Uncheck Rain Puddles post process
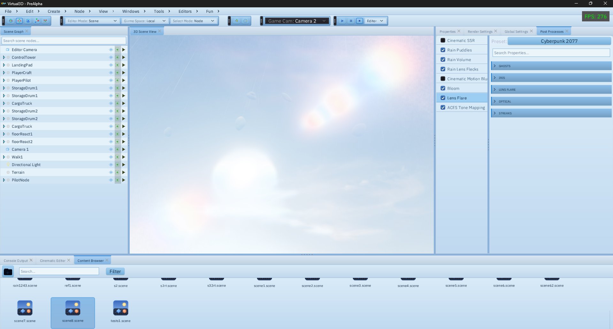 tap(443, 50)
